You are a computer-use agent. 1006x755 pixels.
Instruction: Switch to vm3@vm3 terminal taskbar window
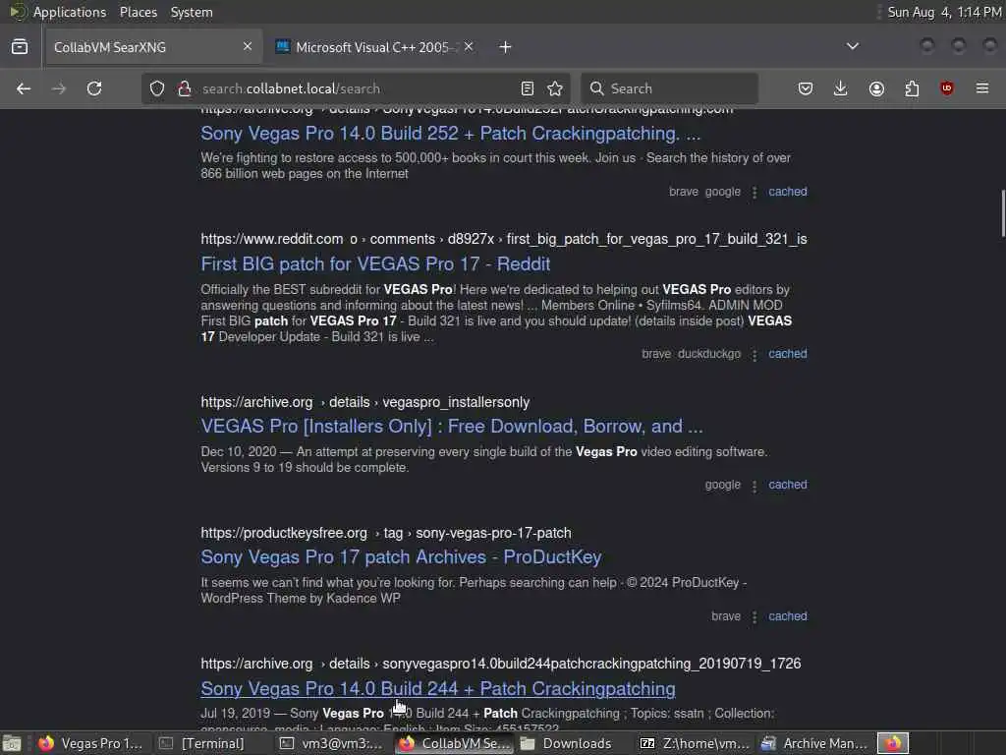[331, 743]
